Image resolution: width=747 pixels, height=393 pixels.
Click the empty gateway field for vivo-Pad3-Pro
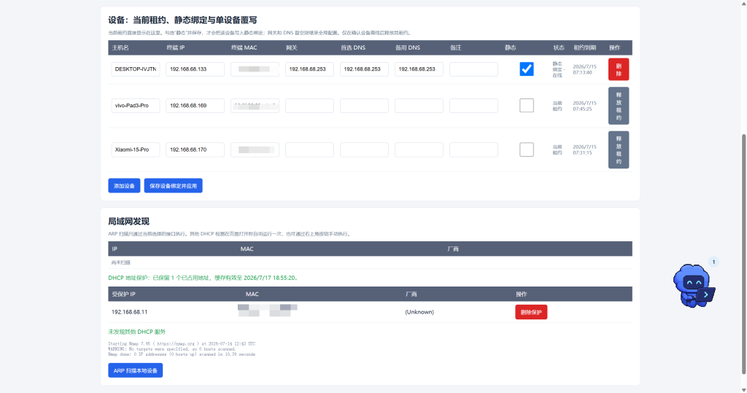coord(309,105)
